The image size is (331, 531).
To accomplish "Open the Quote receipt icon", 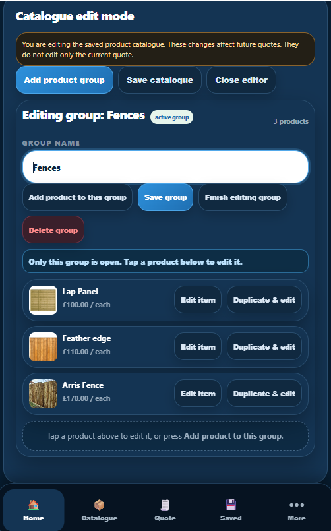I will point(165,505).
